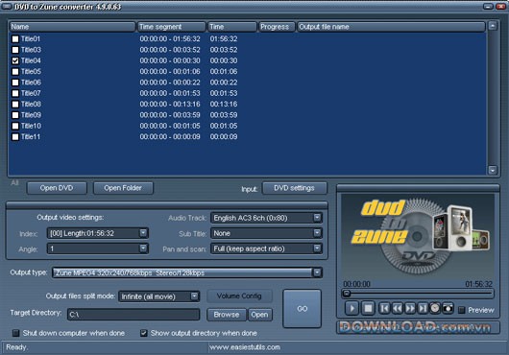Check the Title03 checkbox
Image resolution: width=509 pixels, height=355 pixels.
coord(15,50)
